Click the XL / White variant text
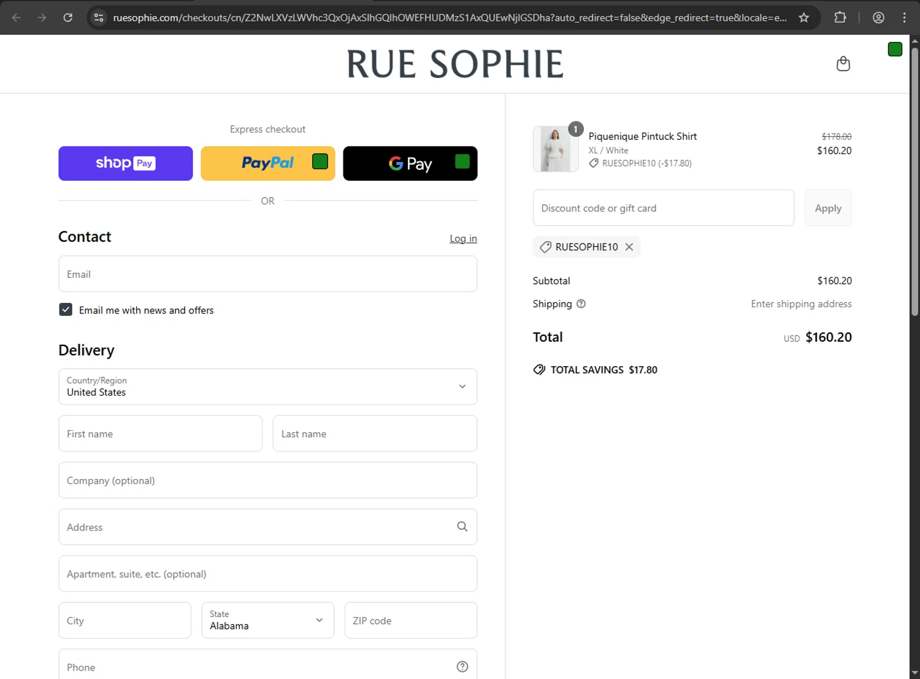This screenshot has height=679, width=920. 608,150
